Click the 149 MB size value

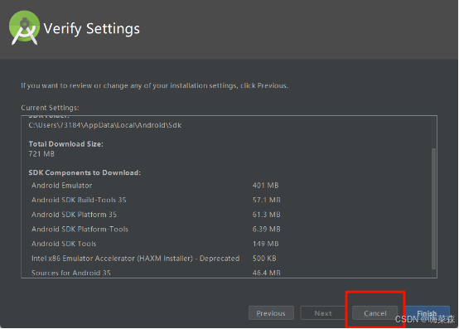(265, 244)
